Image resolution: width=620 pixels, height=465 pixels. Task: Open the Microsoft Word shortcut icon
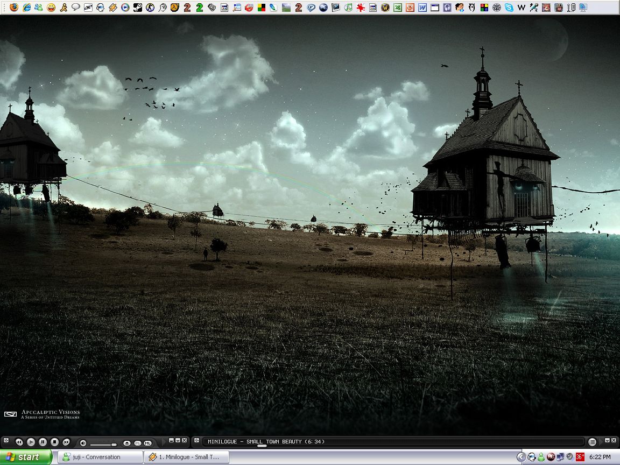(422, 8)
